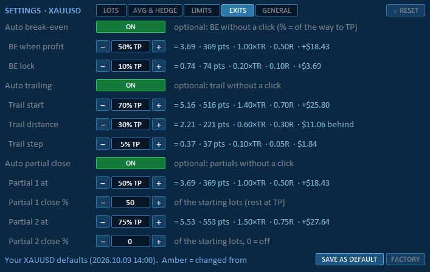Click the SETTINGS · XAUUSD title
The height and width of the screenshot is (272, 430).
point(43,11)
